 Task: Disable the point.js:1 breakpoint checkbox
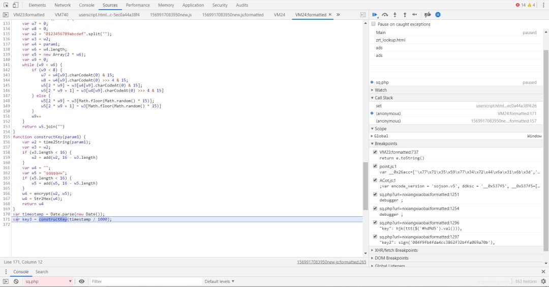(375, 166)
